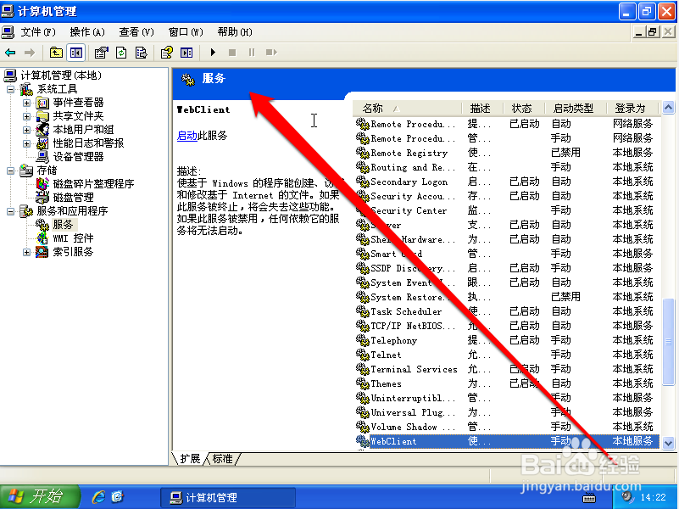Click the services list scrollbar thumb

[669, 341]
